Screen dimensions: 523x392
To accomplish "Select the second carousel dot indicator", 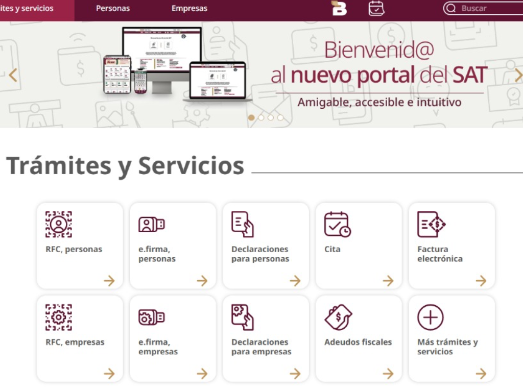I will coord(261,118).
